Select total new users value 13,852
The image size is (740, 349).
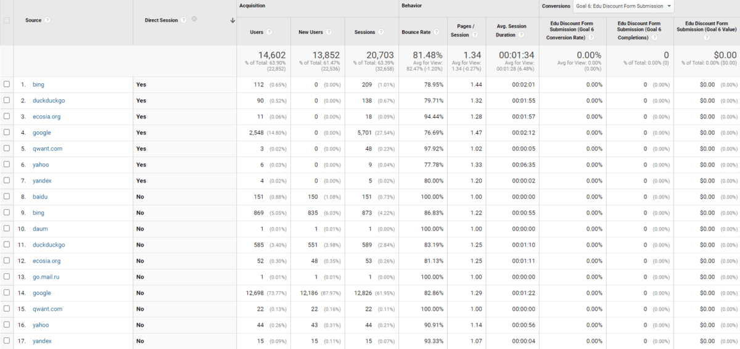pos(326,55)
